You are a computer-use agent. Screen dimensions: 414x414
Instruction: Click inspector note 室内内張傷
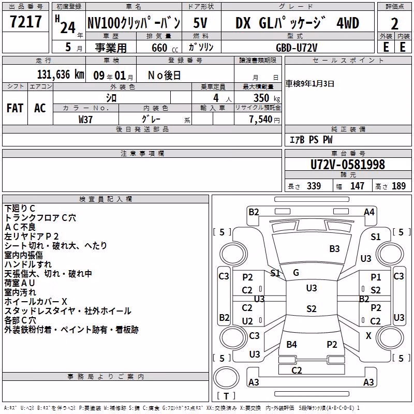click(23, 255)
